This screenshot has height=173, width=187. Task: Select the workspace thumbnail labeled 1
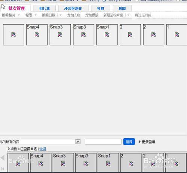177,35
